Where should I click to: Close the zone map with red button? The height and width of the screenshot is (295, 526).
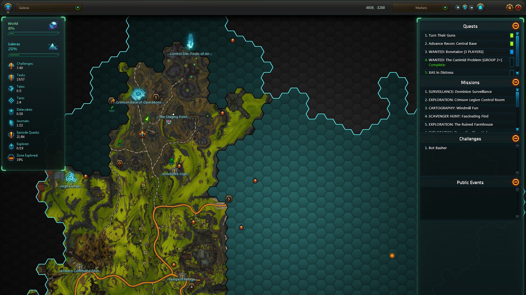coord(518,8)
